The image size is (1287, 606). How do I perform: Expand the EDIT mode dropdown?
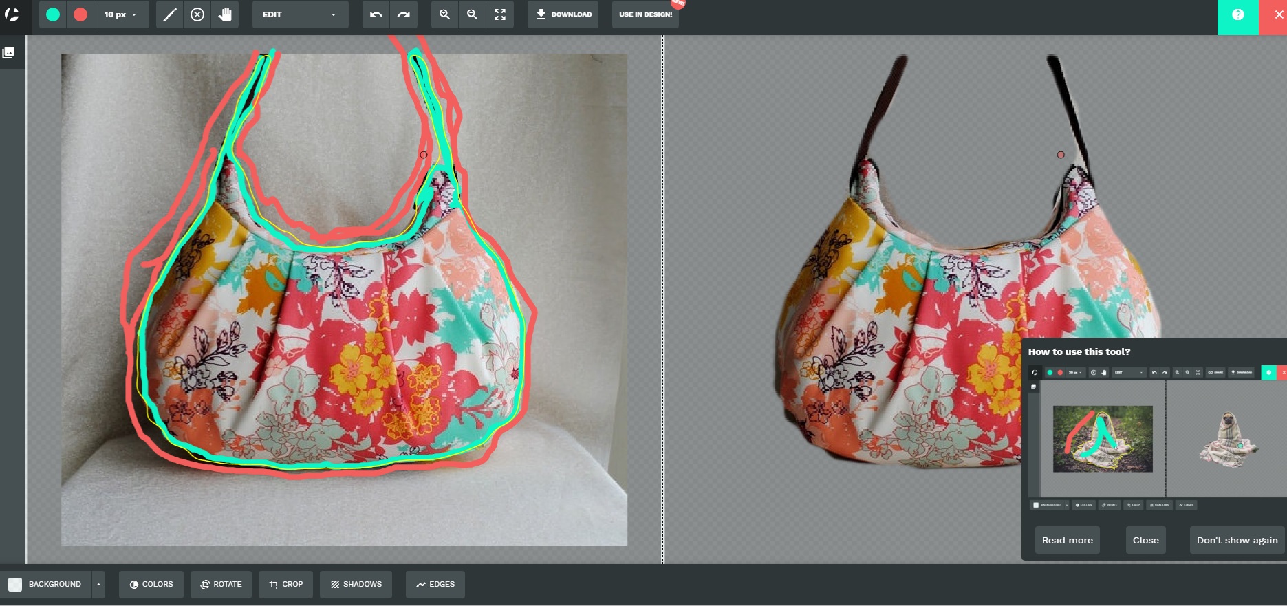(300, 14)
